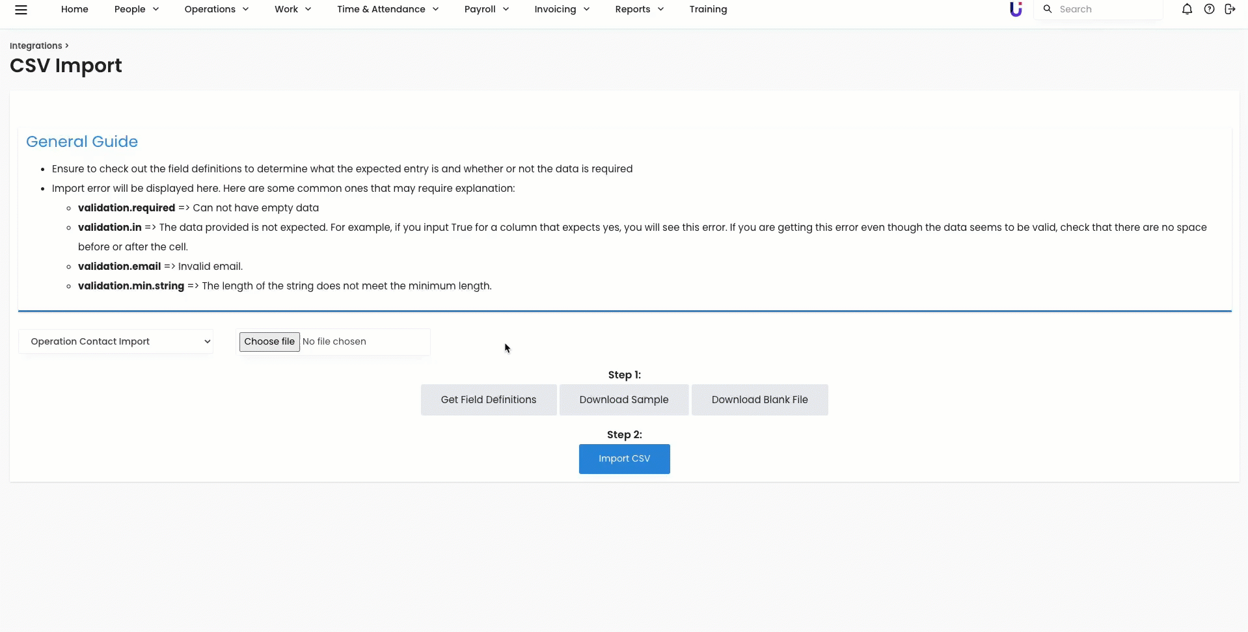Expand the Time & Attendance menu
Screen dimensions: 1248x632
coord(388,9)
